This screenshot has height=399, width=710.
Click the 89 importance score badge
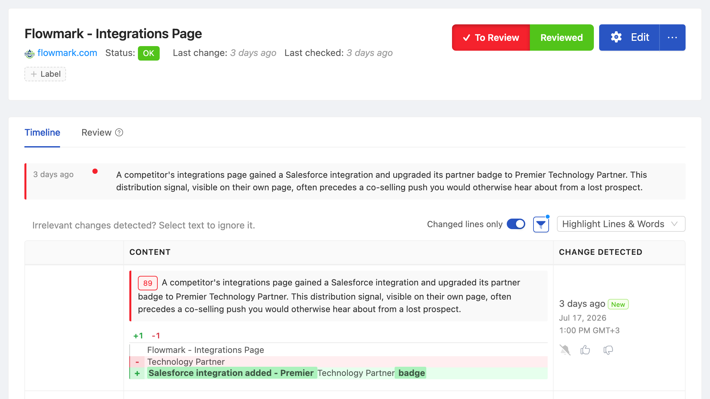pyautogui.click(x=147, y=283)
